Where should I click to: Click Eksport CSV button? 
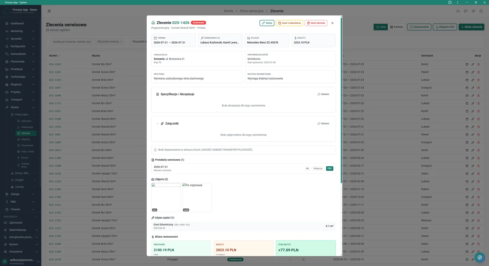(445, 27)
